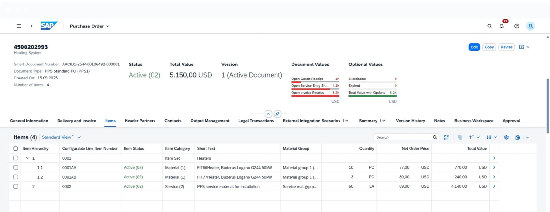Open the hamburger navigation menu
The image size is (550, 212).
[x=19, y=26]
